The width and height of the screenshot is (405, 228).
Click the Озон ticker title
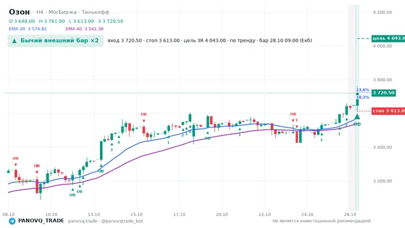click(x=20, y=12)
